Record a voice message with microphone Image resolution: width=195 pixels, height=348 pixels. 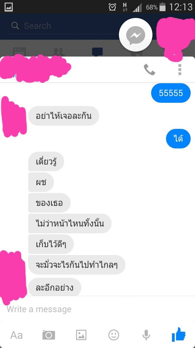[146, 335]
